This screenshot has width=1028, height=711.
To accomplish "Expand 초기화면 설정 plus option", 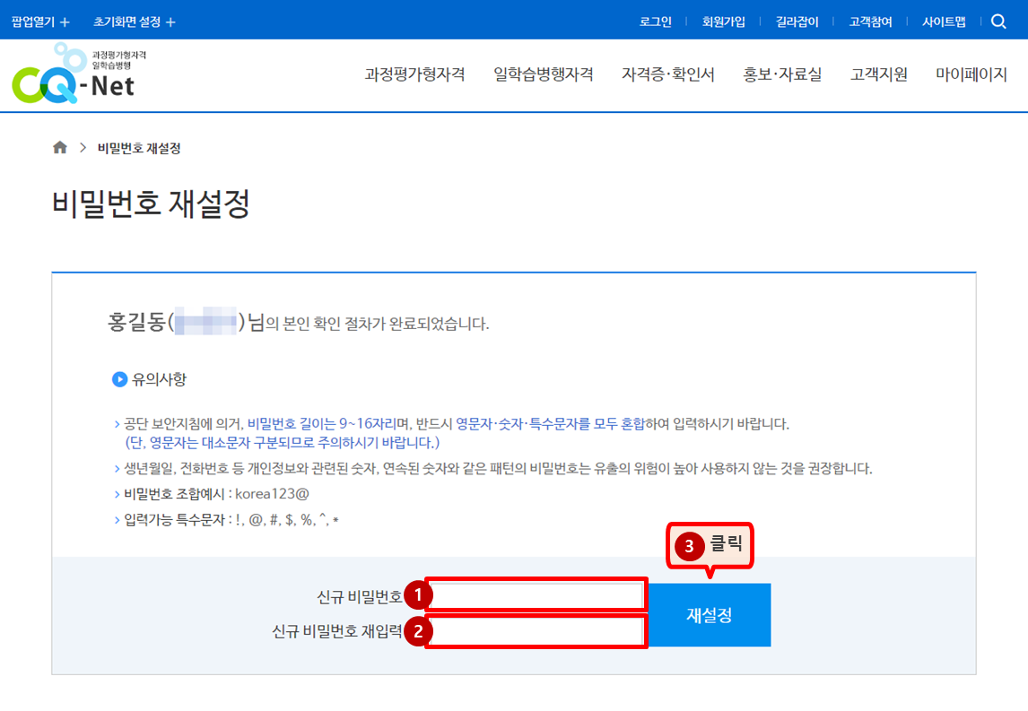I will (135, 22).
